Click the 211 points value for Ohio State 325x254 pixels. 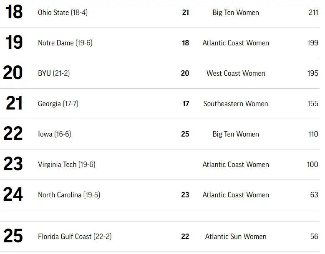[x=313, y=12]
